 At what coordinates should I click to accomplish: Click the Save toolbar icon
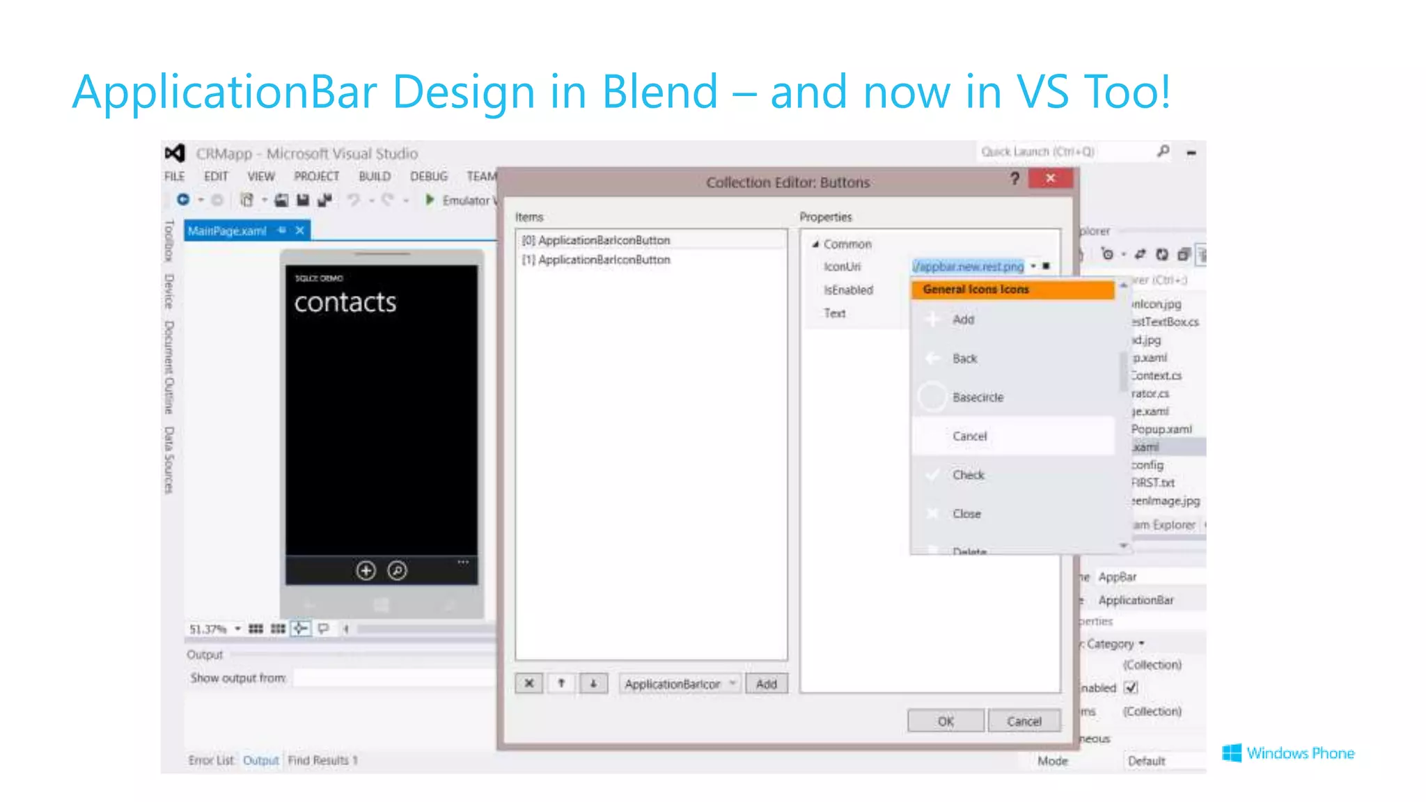coord(303,200)
